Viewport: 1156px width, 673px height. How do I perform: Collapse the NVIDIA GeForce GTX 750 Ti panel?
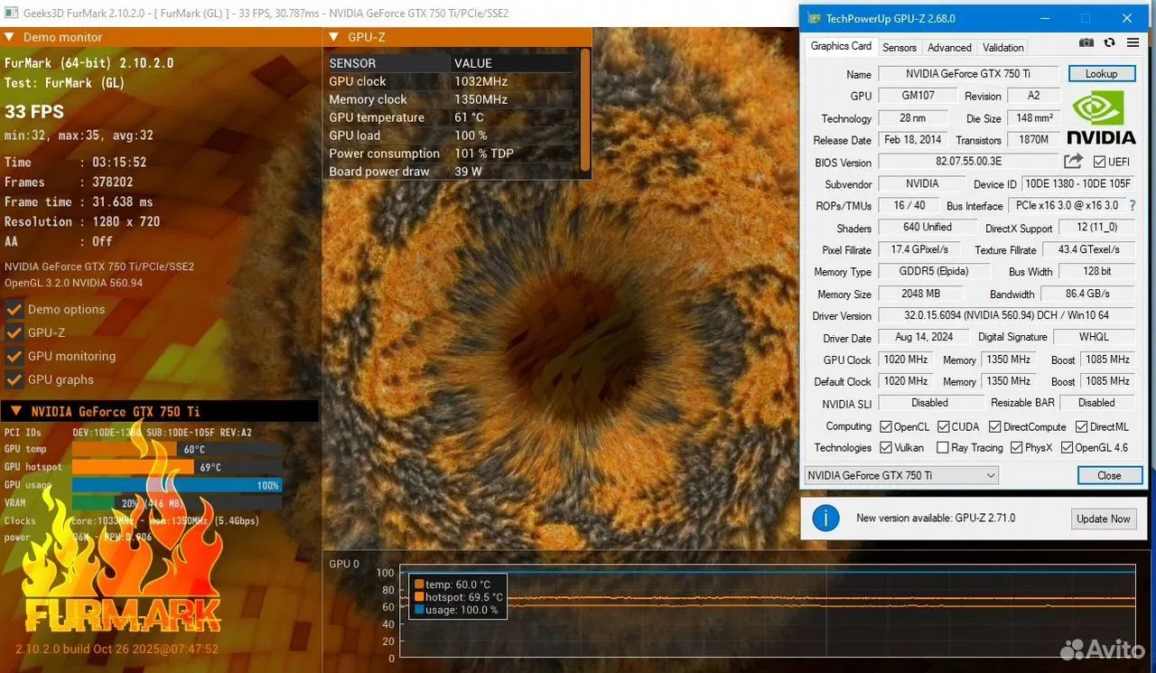(14, 411)
